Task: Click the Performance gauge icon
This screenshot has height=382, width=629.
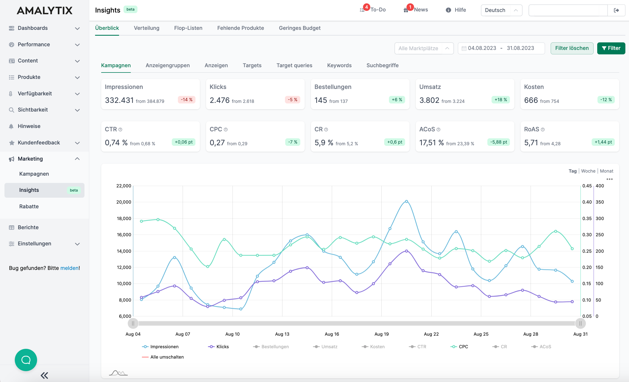Action: click(x=11, y=45)
